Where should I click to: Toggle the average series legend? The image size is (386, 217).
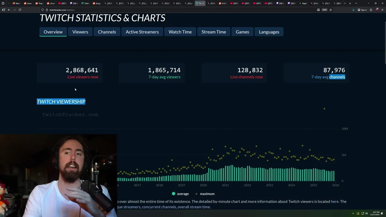180,194
